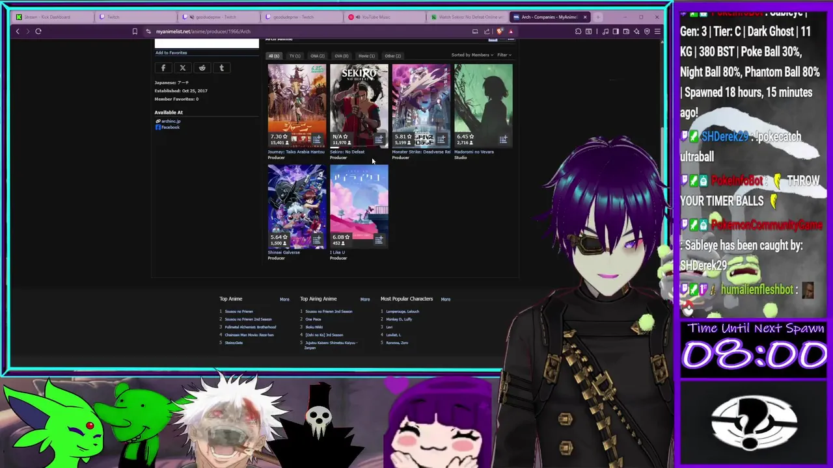Open Fullmetal Alchemist: Brotherhood in Top Anime
833x468 pixels.
(251, 327)
